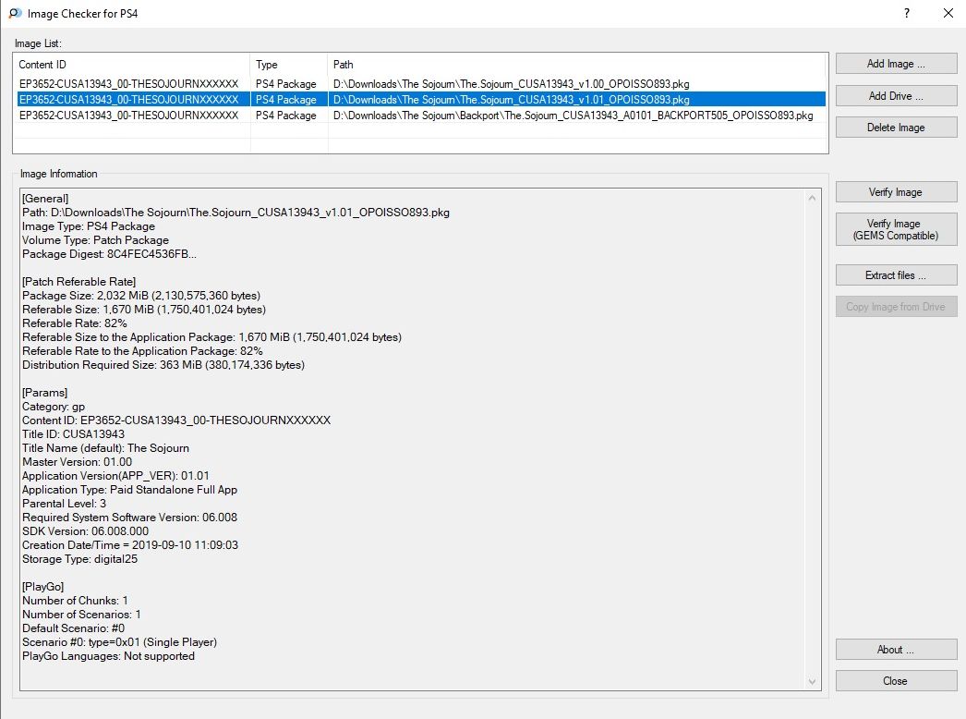This screenshot has height=719, width=966.
Task: Sort list by Content ID column header
Action: coord(131,65)
